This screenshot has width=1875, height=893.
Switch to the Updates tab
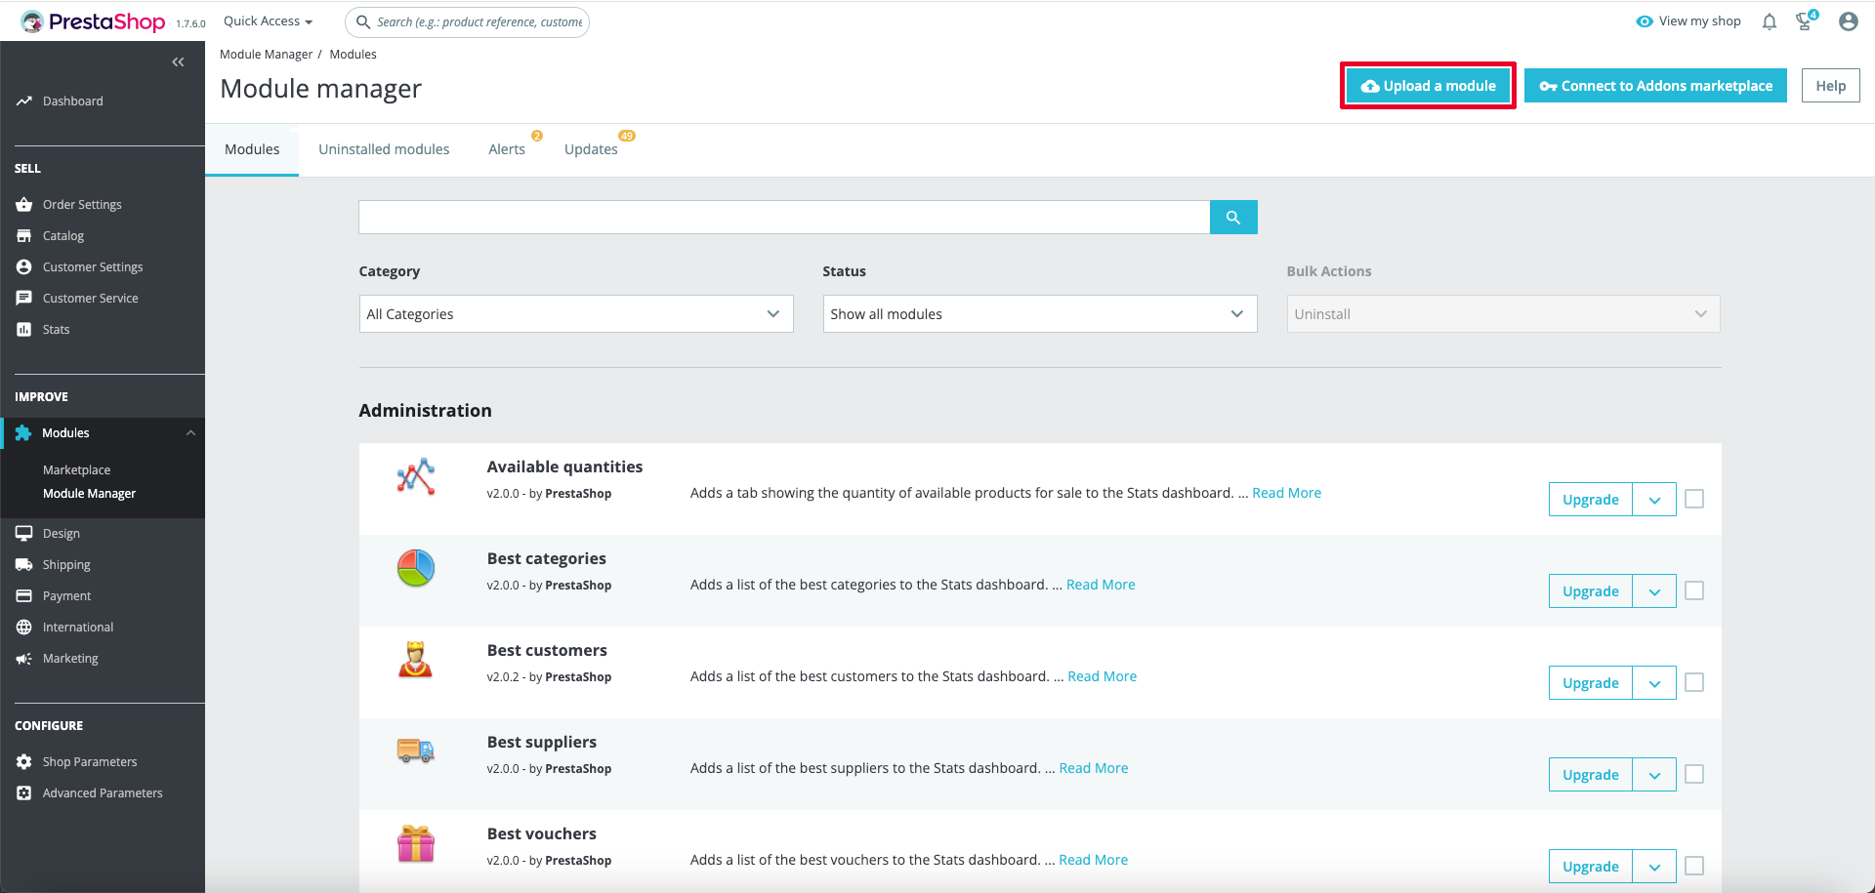(x=591, y=149)
